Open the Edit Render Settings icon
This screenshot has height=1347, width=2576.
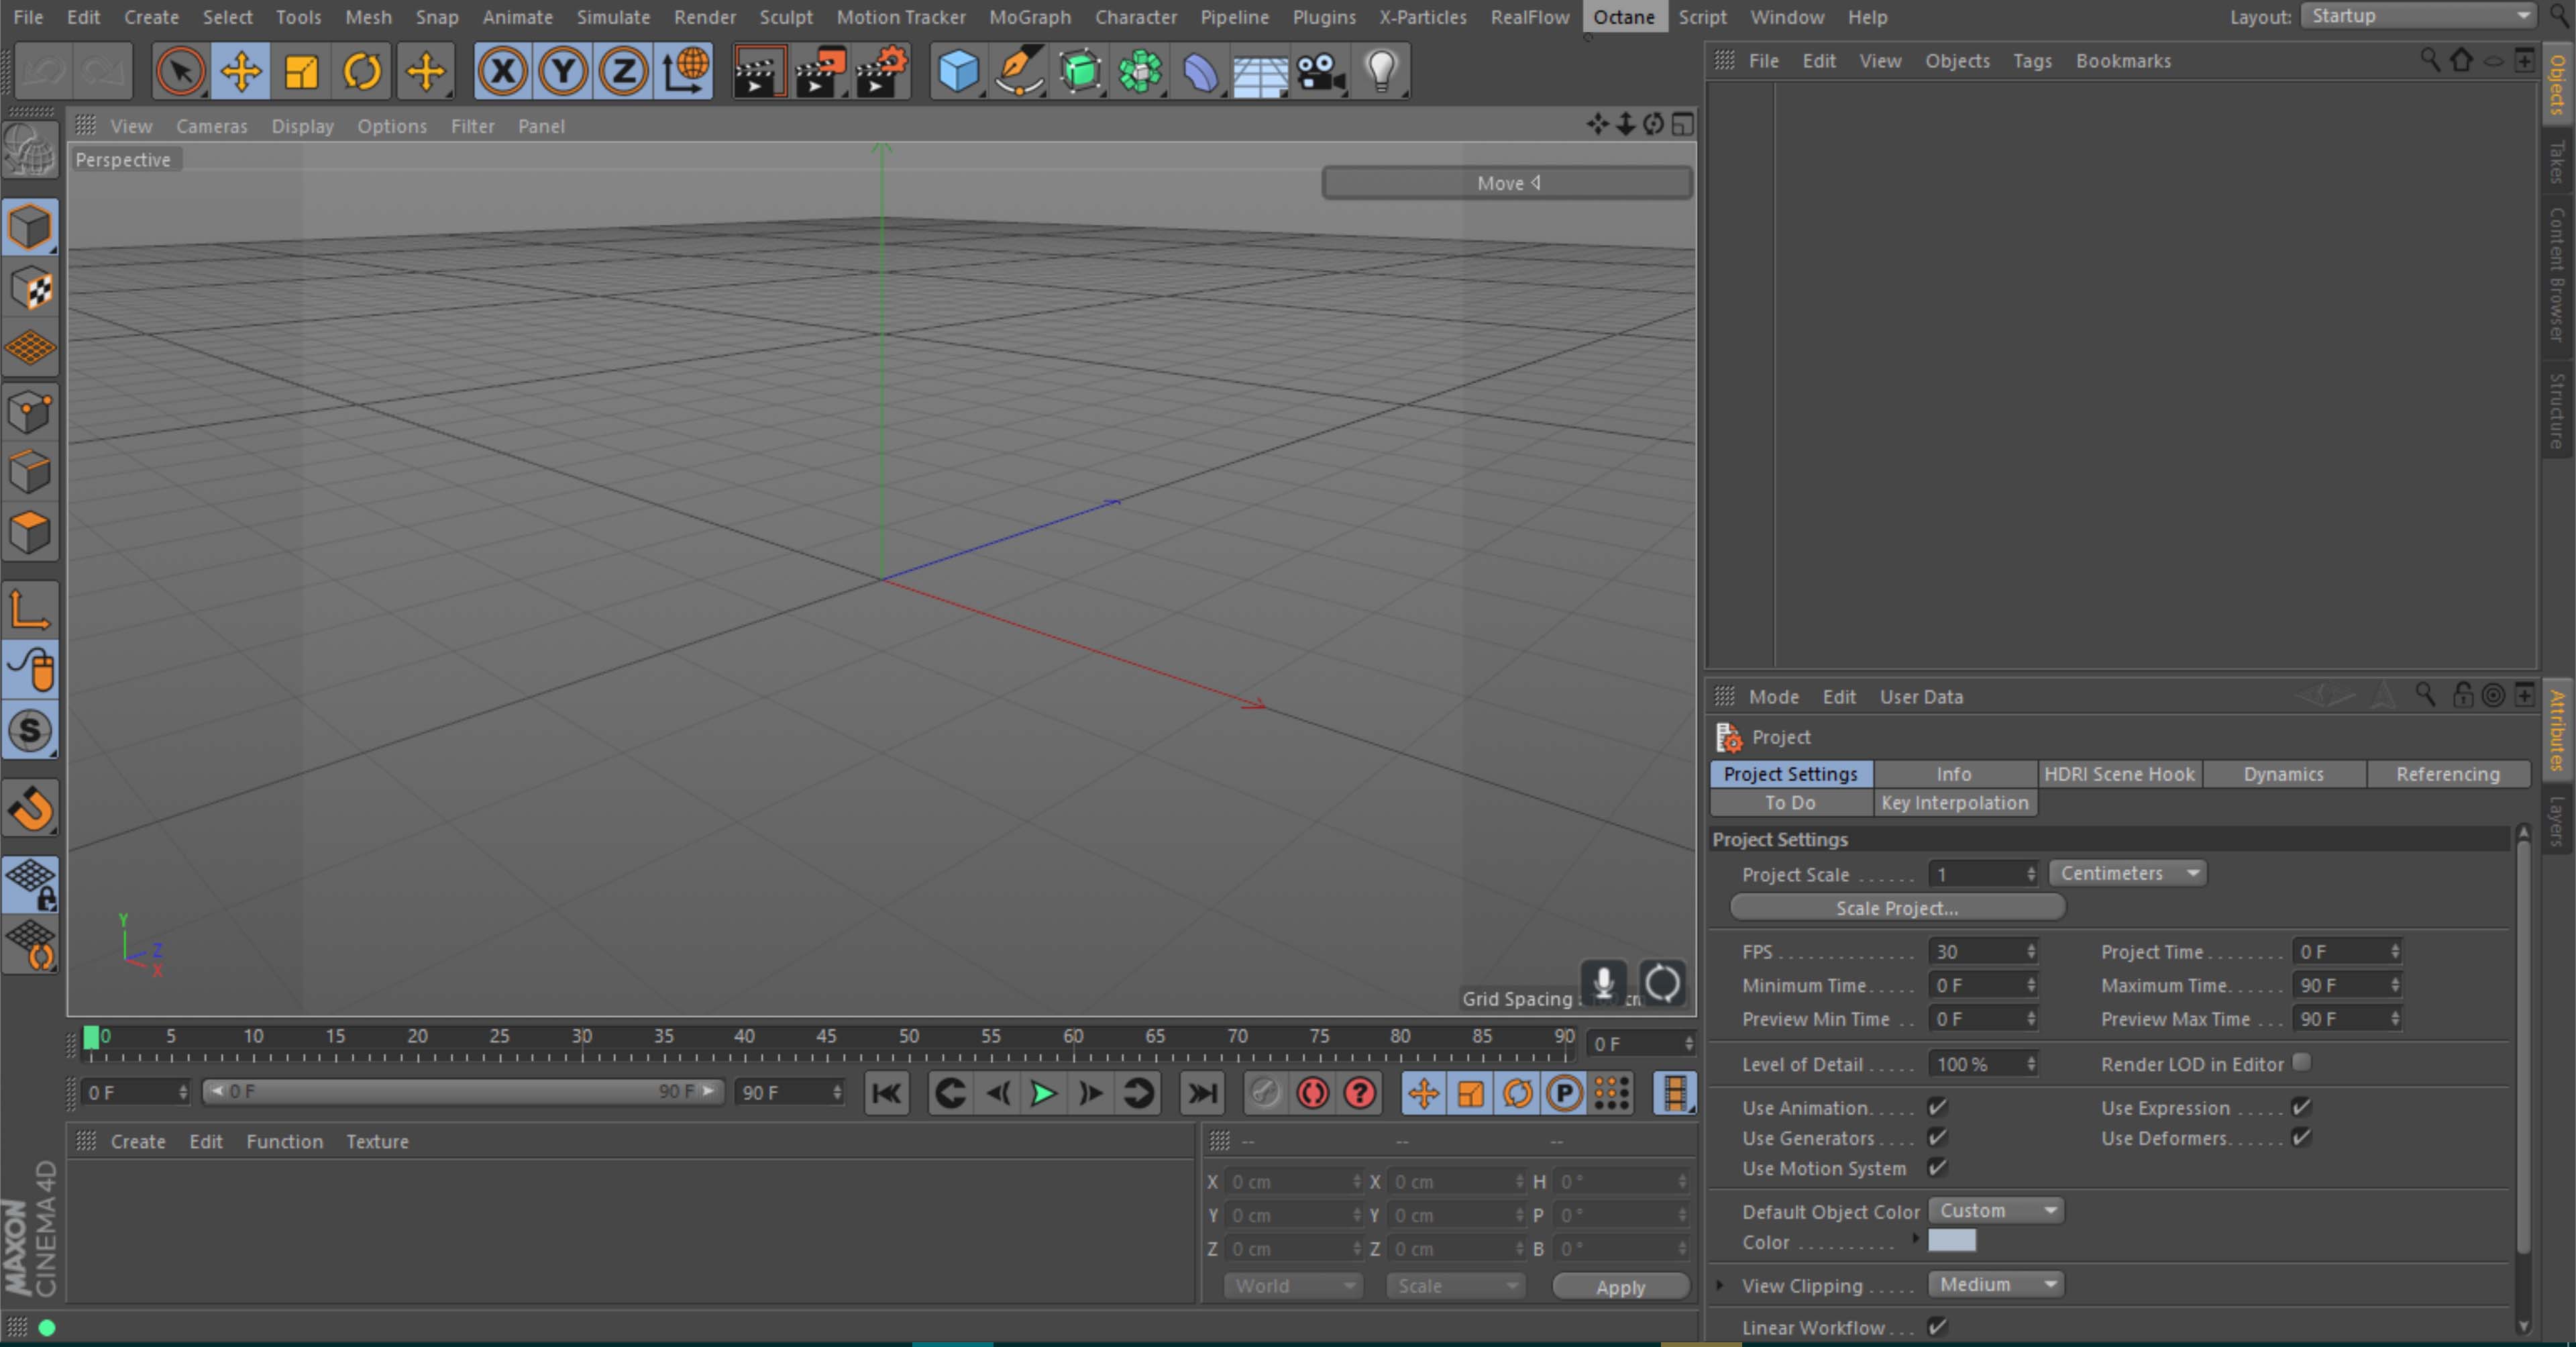click(x=881, y=72)
